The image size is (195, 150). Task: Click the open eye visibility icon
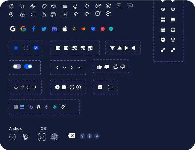[x=163, y=9]
